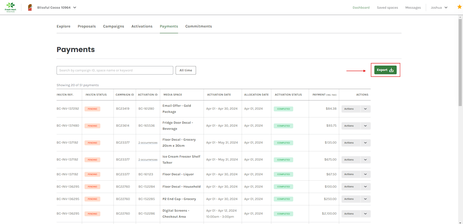
Task: Go to the Explore tab
Action: click(x=63, y=26)
